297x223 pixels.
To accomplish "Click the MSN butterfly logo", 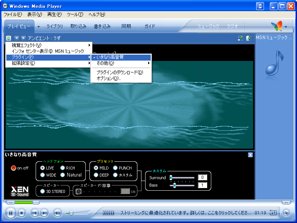I will click(x=277, y=26).
